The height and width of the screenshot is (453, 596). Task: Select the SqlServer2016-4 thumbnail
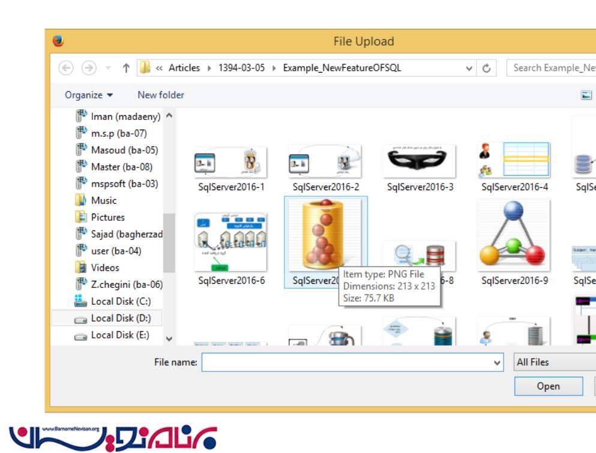tap(514, 160)
